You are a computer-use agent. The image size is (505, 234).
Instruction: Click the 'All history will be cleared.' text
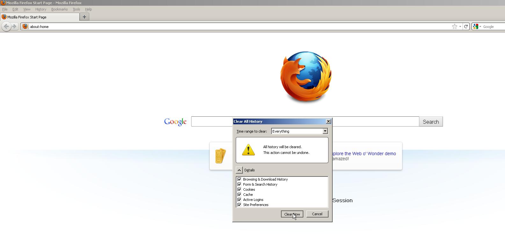(282, 147)
